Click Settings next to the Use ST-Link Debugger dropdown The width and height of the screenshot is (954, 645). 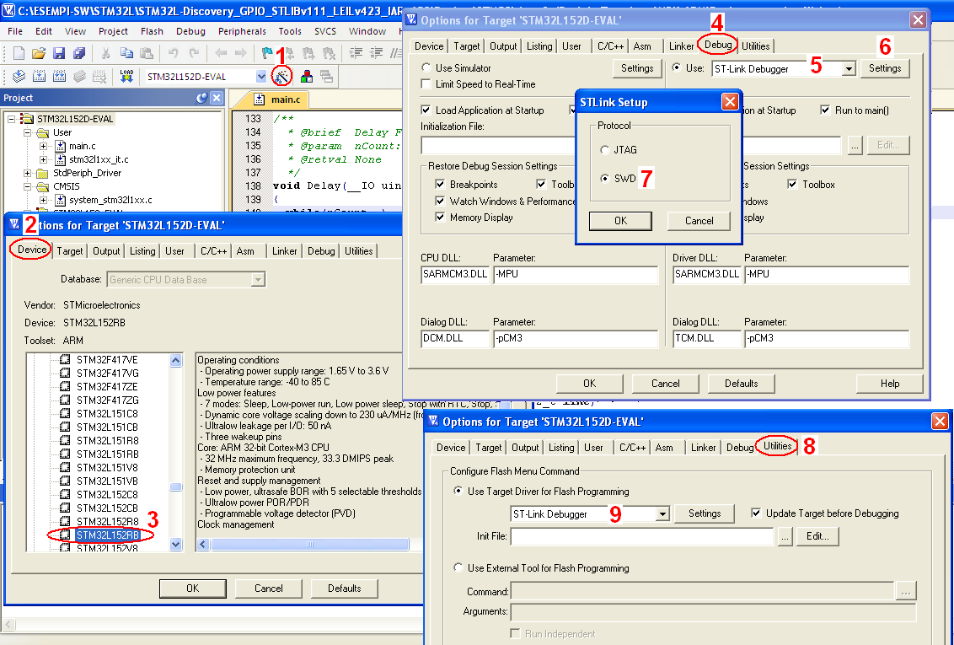coord(885,68)
